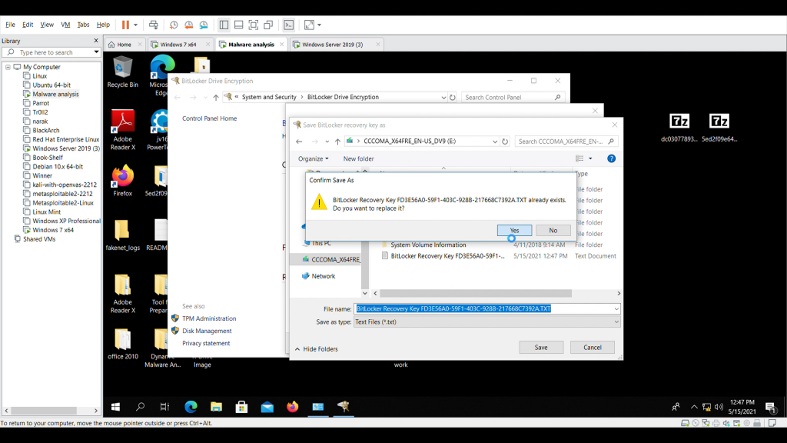Go up one folder in the save dialog
The width and height of the screenshot is (787, 443).
[338, 142]
